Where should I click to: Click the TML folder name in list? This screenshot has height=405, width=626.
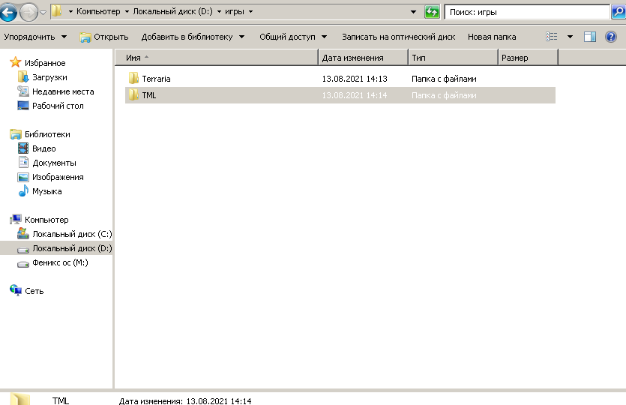pos(149,95)
